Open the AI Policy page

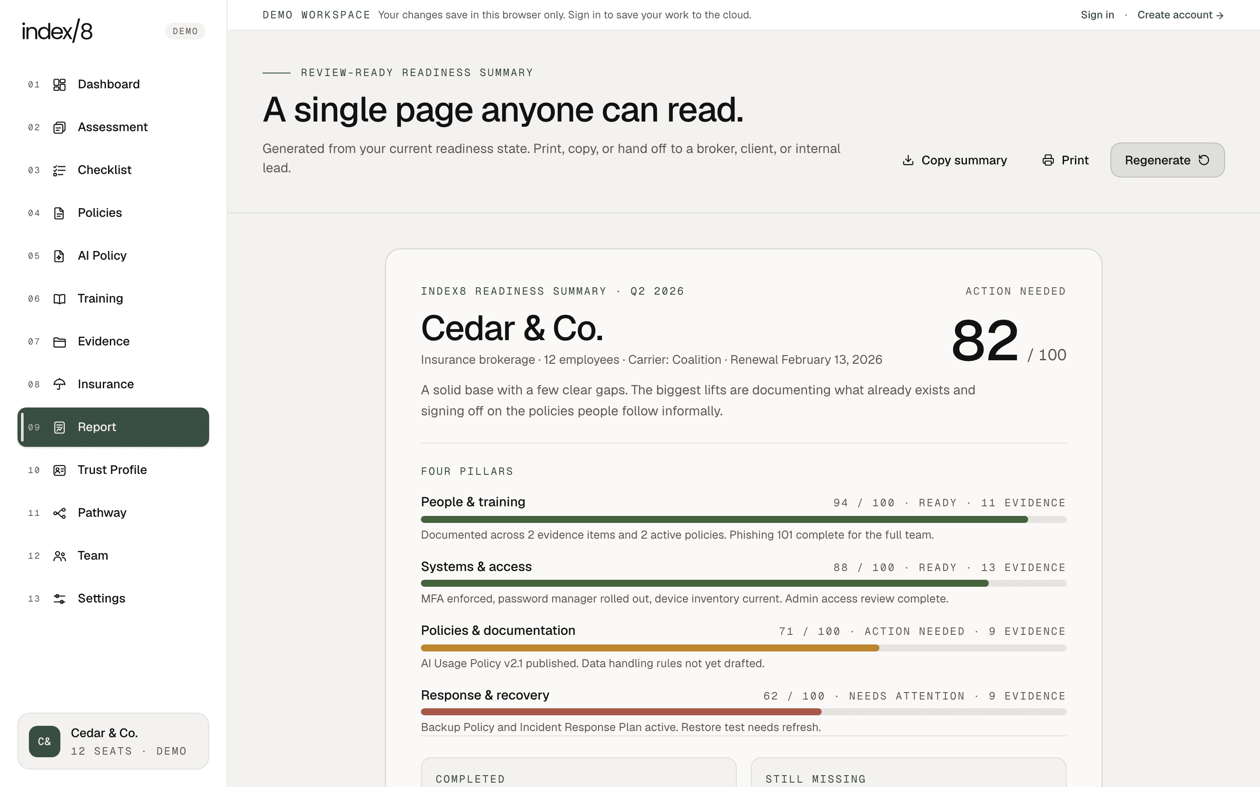click(x=113, y=256)
